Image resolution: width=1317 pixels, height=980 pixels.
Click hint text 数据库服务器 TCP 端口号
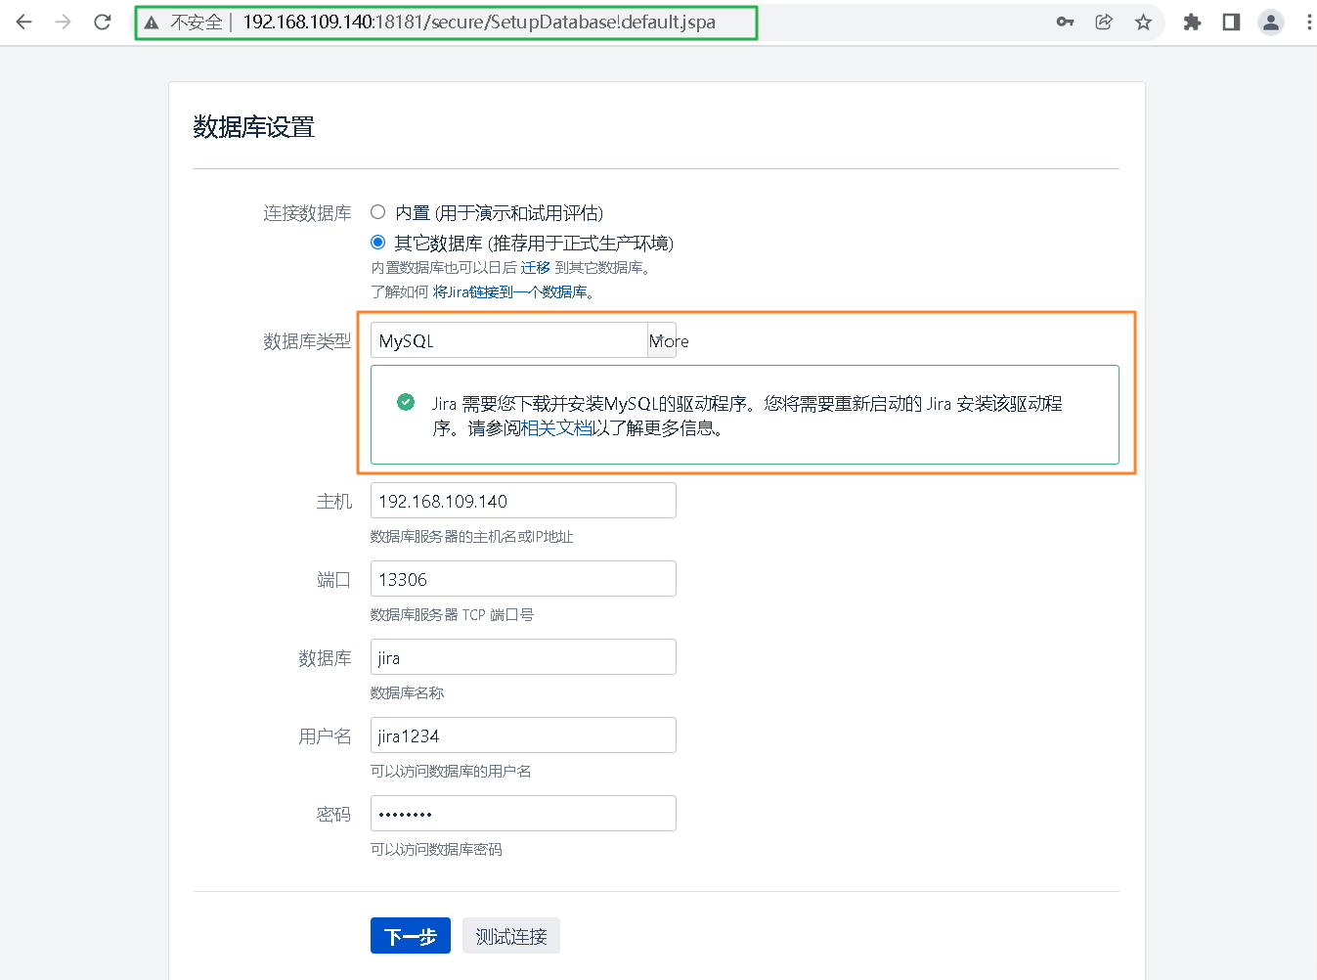pos(453,614)
